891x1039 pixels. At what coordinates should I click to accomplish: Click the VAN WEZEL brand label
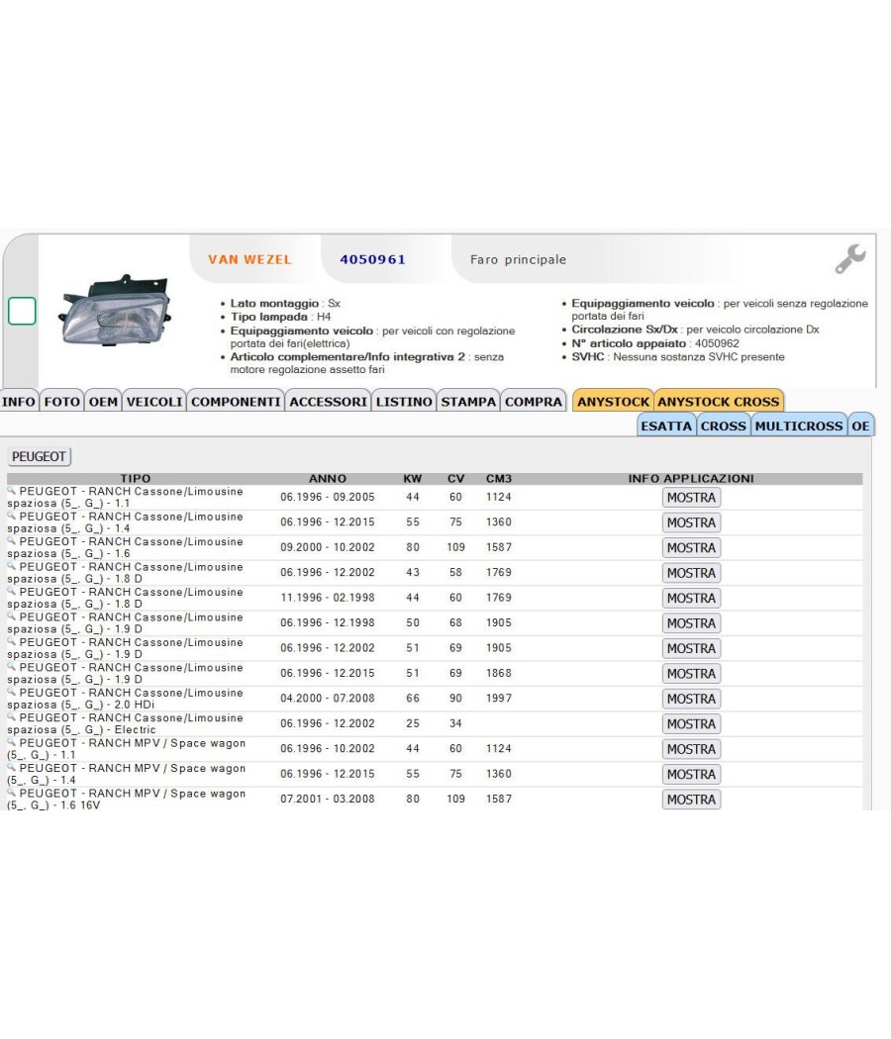click(x=249, y=259)
